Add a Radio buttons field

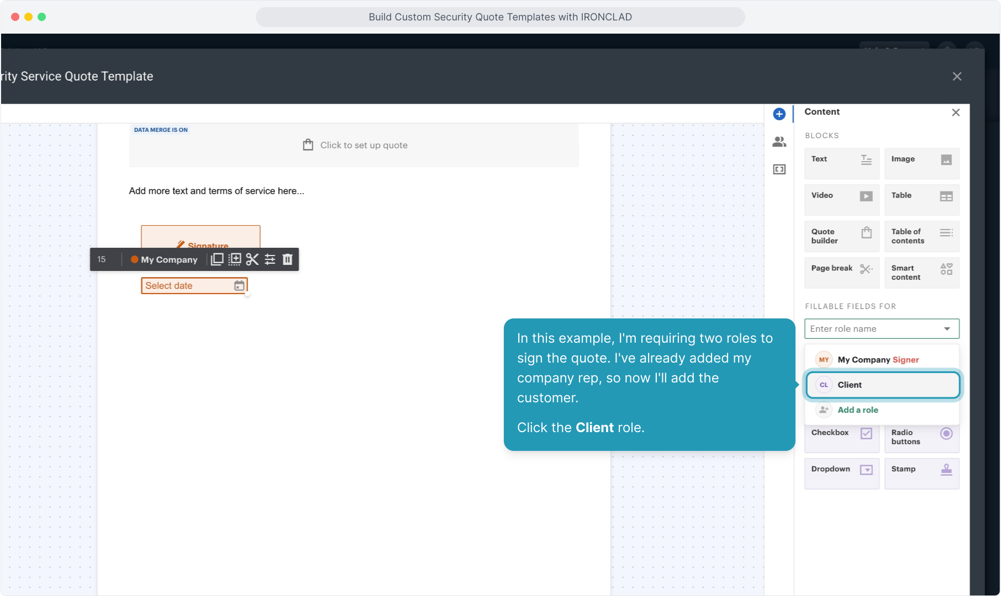(x=921, y=437)
